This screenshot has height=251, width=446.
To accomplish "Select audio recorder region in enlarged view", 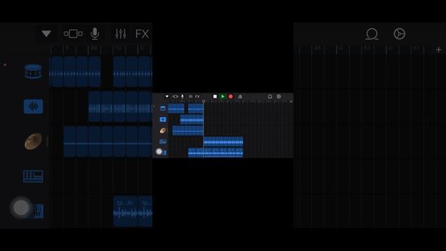I will (120, 107).
